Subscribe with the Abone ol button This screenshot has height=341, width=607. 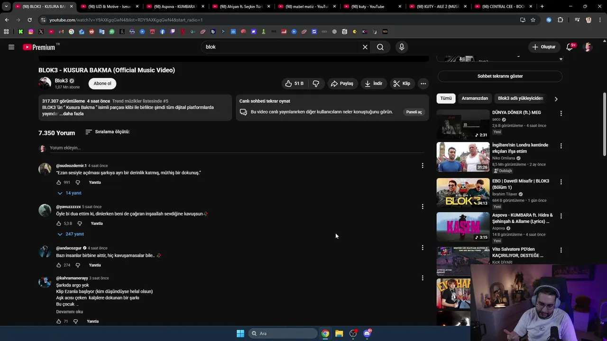tap(102, 83)
